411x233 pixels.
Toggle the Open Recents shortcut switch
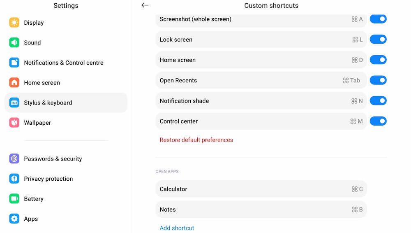[378, 80]
